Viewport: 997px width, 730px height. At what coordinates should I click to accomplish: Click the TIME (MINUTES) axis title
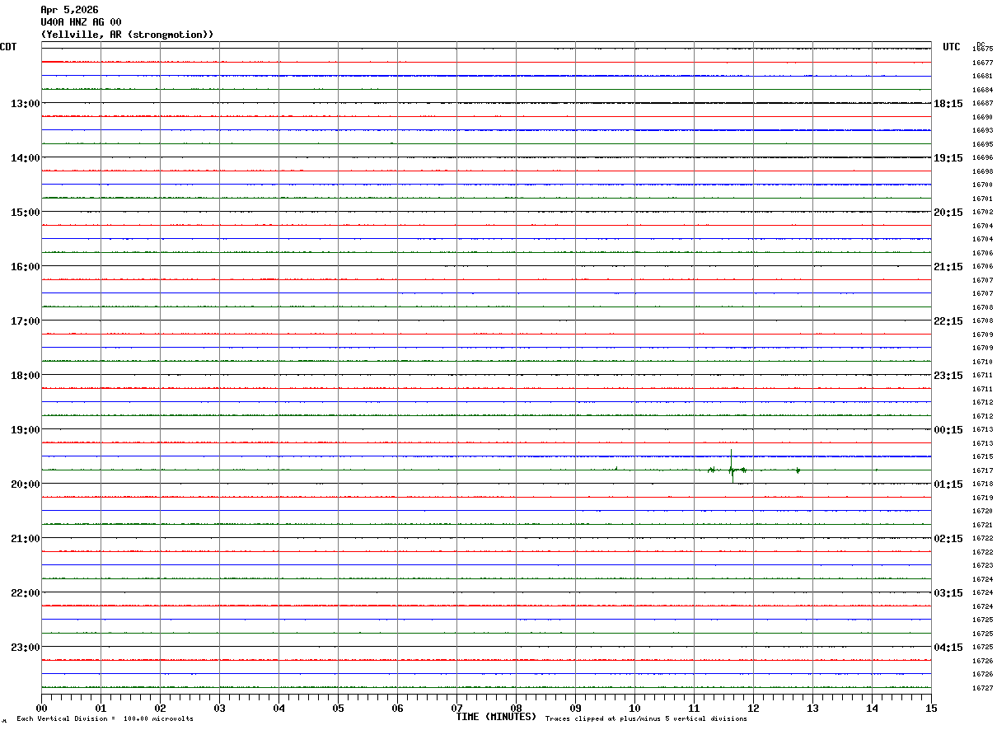click(496, 717)
